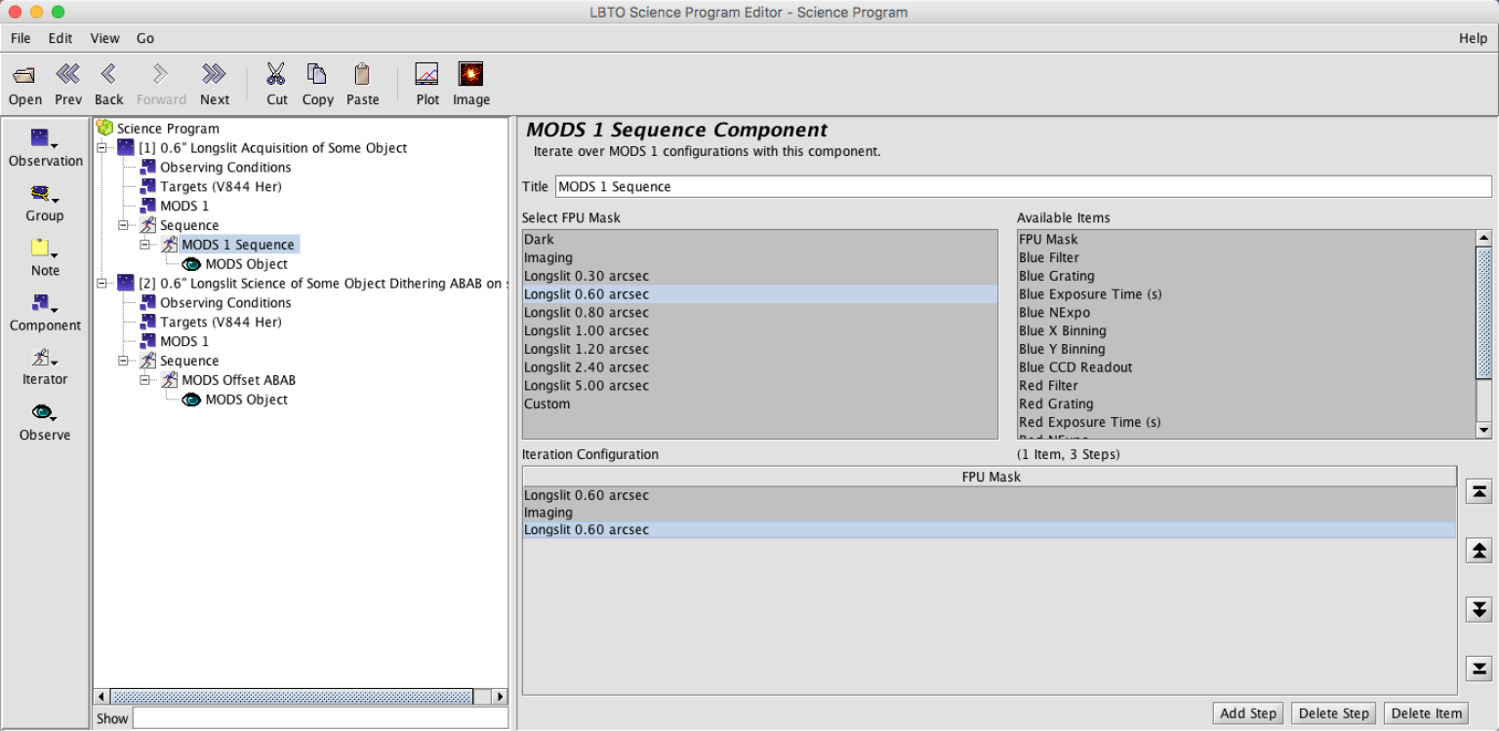The width and height of the screenshot is (1499, 731).
Task: Move selected step to bottom
Action: click(x=1479, y=668)
